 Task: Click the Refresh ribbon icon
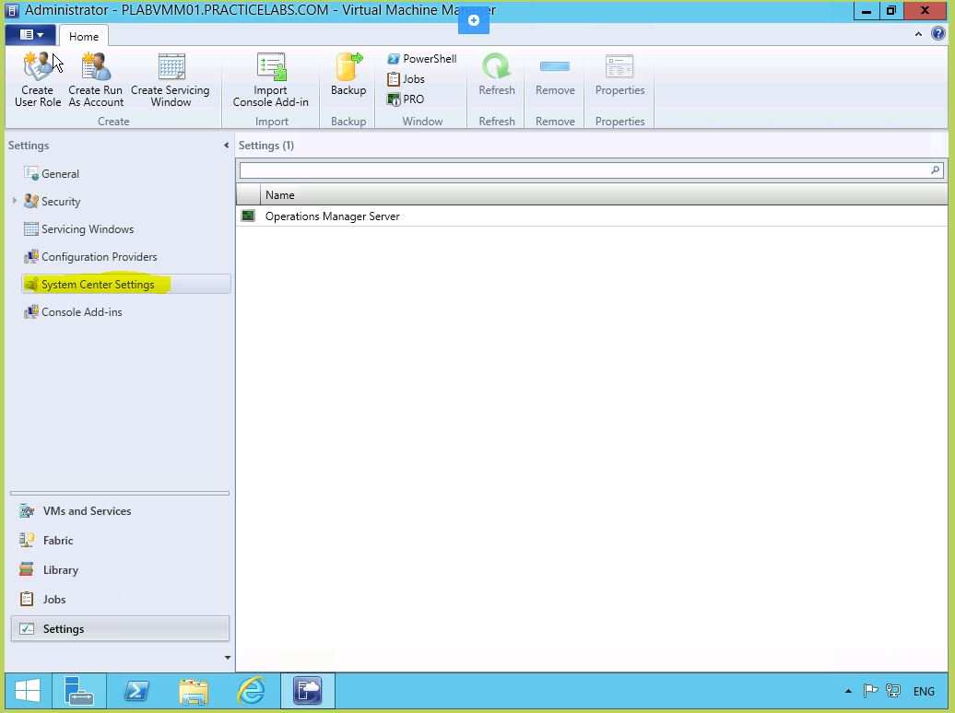pos(496,75)
